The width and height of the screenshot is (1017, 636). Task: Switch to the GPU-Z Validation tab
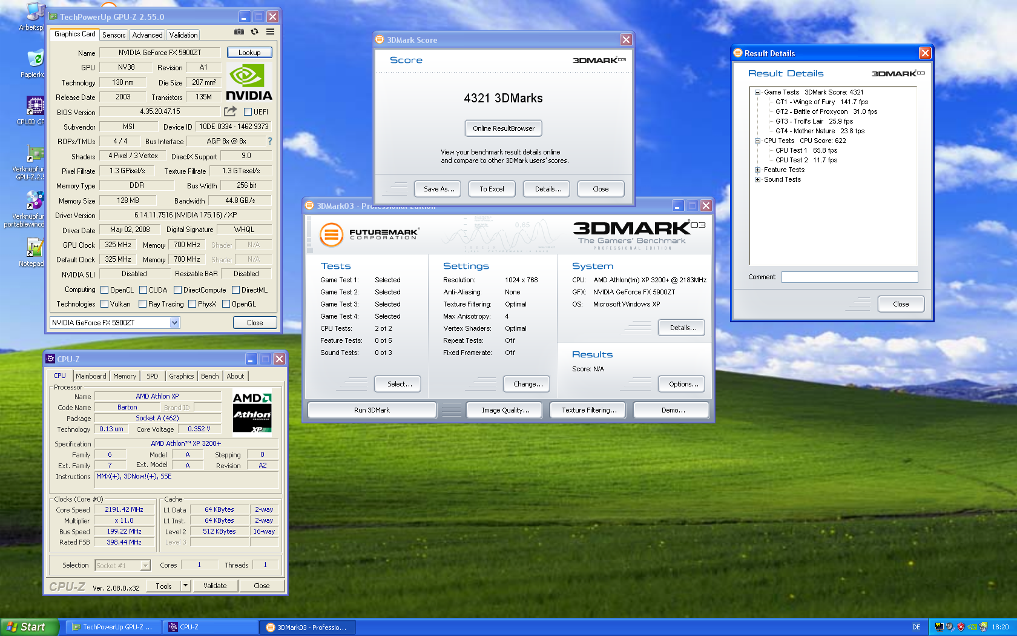click(x=183, y=35)
